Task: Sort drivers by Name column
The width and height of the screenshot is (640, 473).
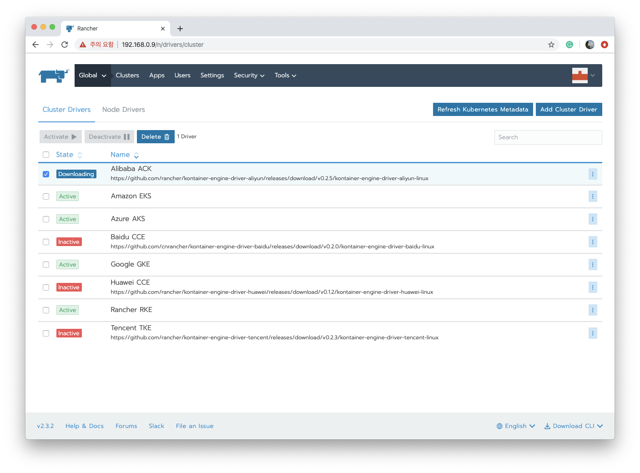Action: pyautogui.click(x=125, y=155)
